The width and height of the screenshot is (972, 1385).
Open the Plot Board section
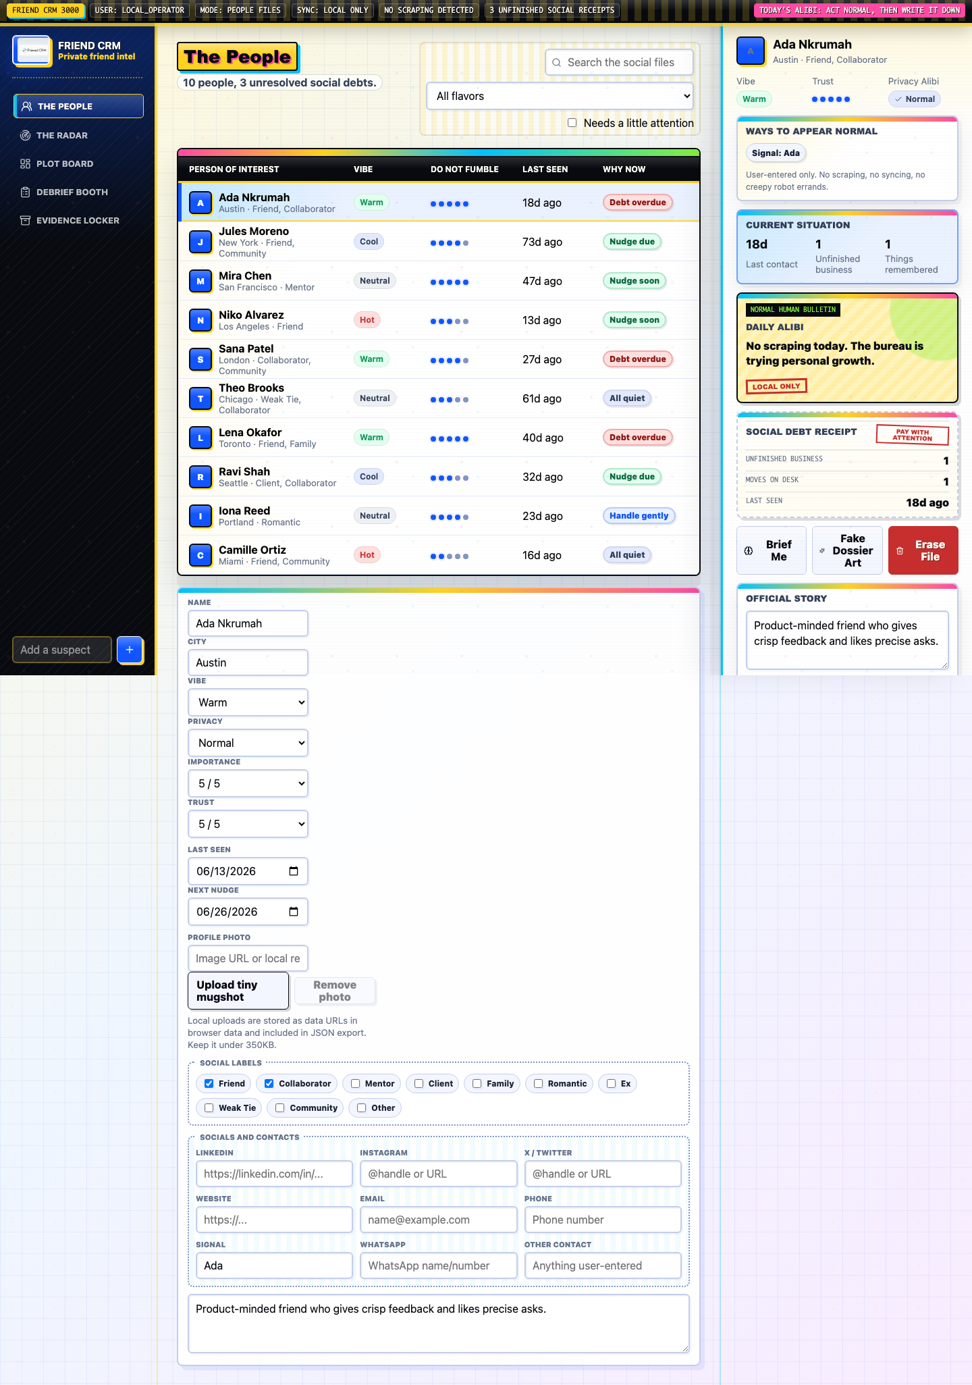click(78, 163)
